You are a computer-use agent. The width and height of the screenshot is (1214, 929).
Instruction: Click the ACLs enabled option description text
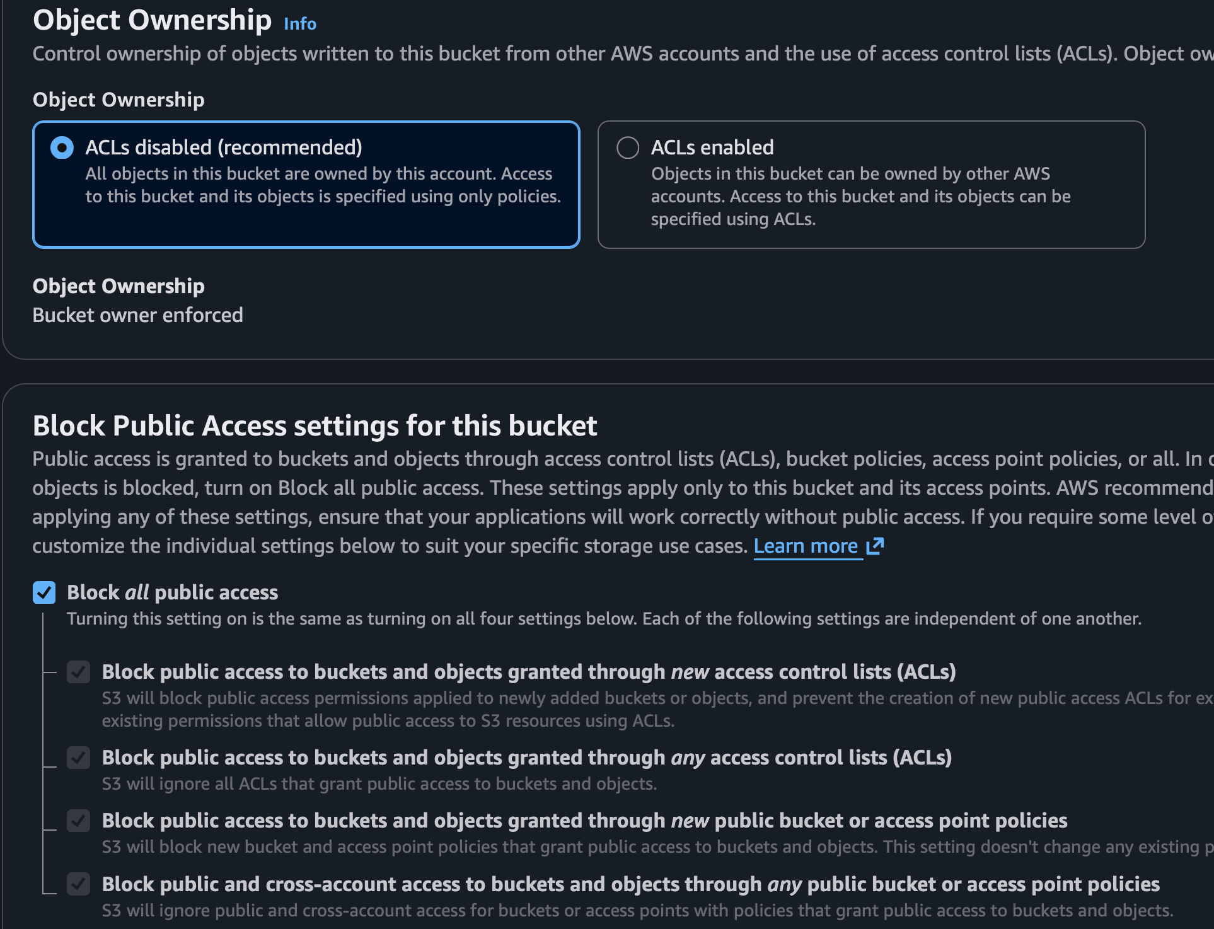(x=860, y=197)
